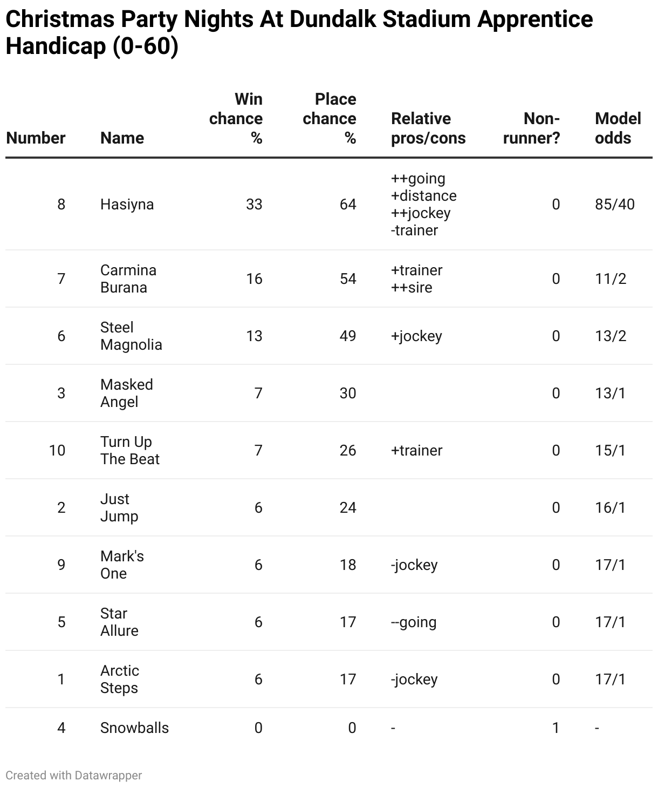
Task: Click the non-runner value 1 for Snowballs
Action: coord(556,728)
